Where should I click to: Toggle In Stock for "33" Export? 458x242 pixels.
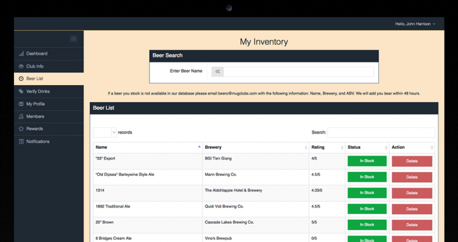coord(367,161)
